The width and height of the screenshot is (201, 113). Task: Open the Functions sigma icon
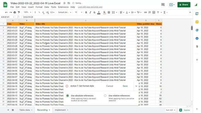coord(165,13)
